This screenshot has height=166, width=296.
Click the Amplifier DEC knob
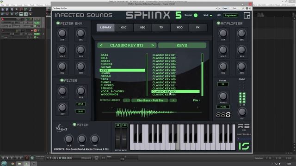[x=241, y=33]
